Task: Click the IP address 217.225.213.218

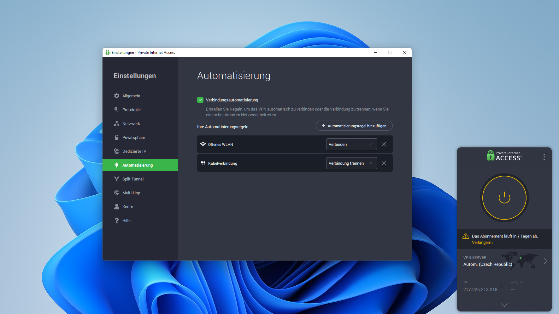Action: (x=480, y=289)
